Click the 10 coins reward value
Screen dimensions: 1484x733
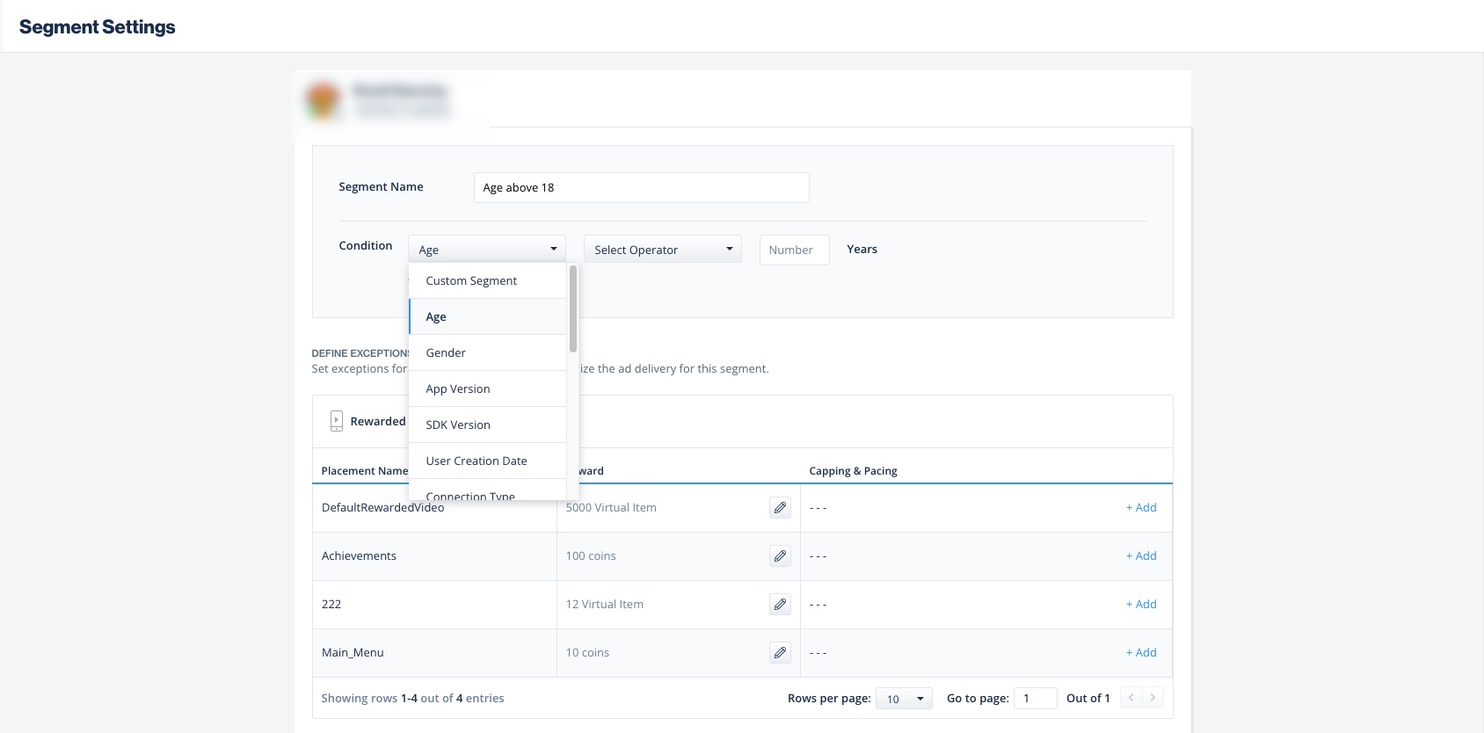(587, 653)
